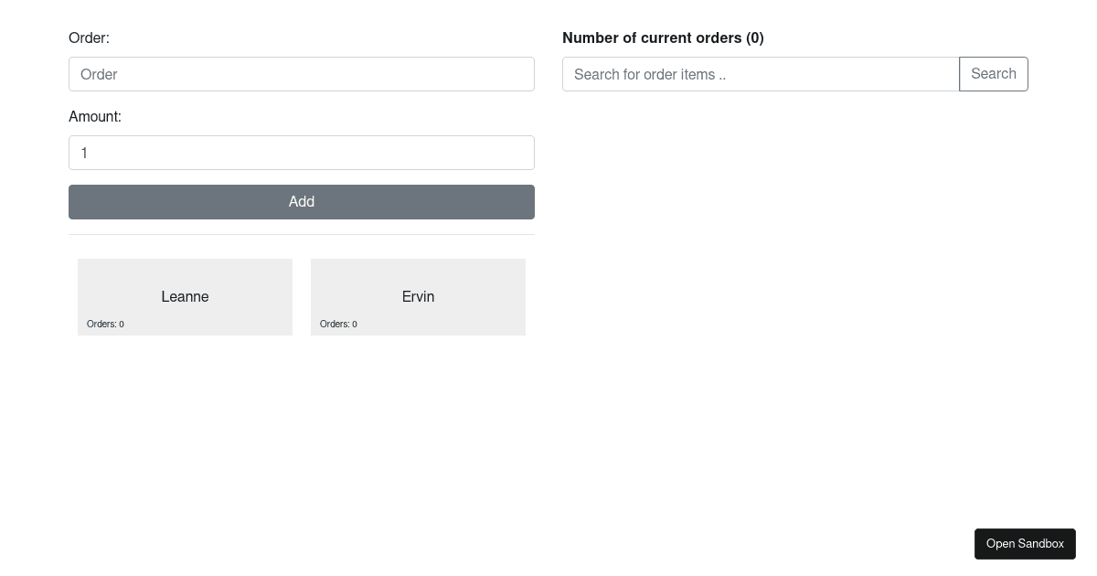The image size is (1097, 576).
Task: Click the value '1' in Amount field
Action: [x=84, y=153]
